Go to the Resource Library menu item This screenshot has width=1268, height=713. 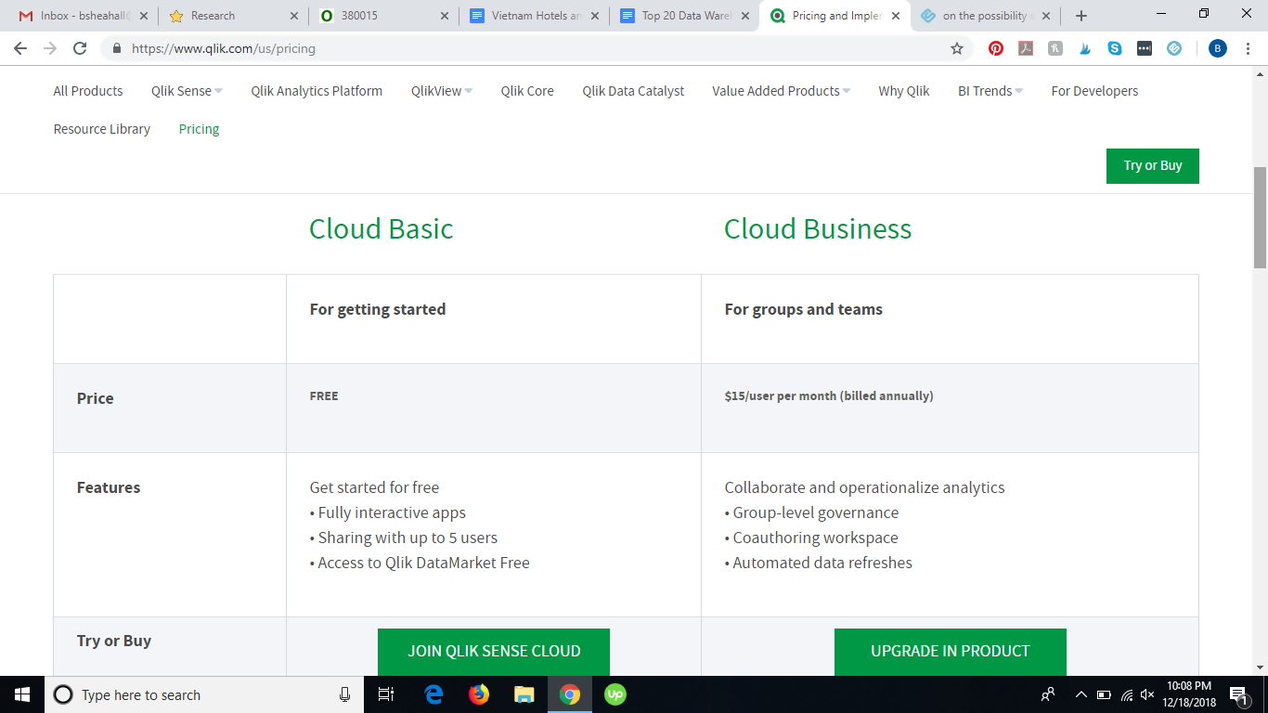click(x=102, y=129)
